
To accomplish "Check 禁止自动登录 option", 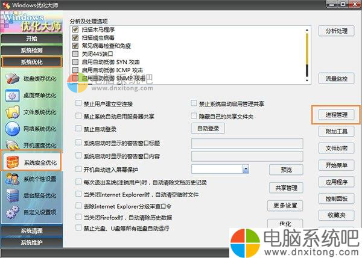I will 78,129.
